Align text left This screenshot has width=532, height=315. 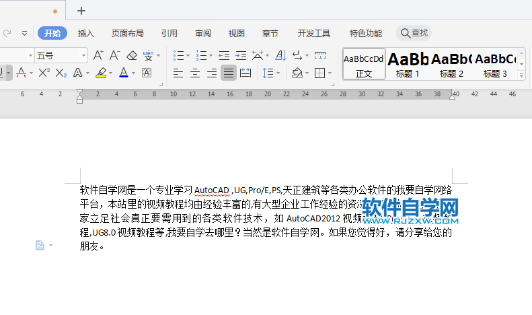178,73
